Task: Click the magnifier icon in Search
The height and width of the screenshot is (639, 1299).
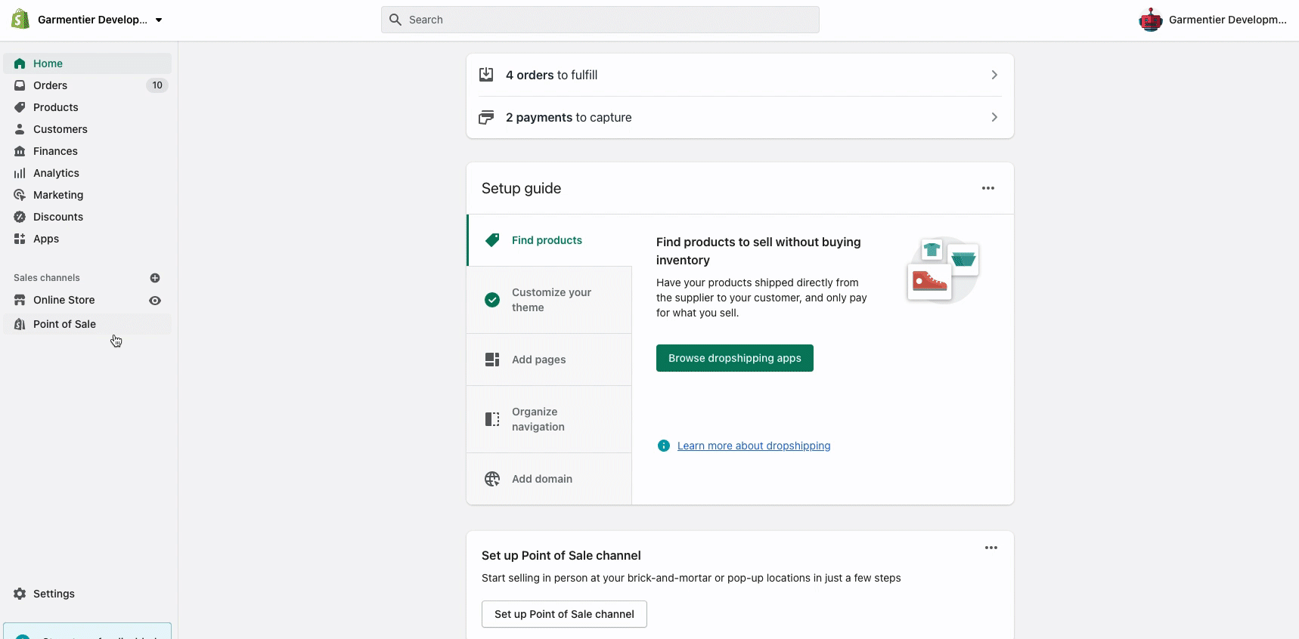Action: (395, 20)
